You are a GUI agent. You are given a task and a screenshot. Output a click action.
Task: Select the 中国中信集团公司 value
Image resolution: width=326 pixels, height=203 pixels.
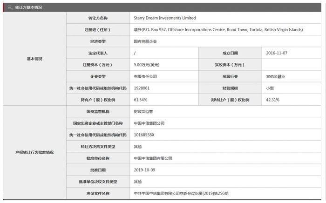pyautogui.click(x=149, y=123)
